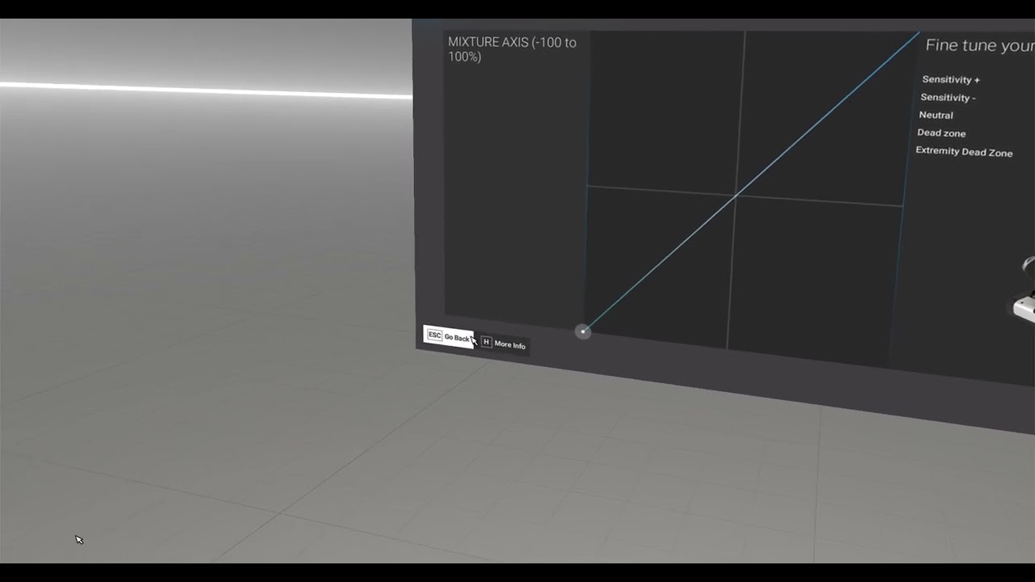The height and width of the screenshot is (582, 1035).
Task: Choose the Neutral setting
Action: click(x=936, y=115)
